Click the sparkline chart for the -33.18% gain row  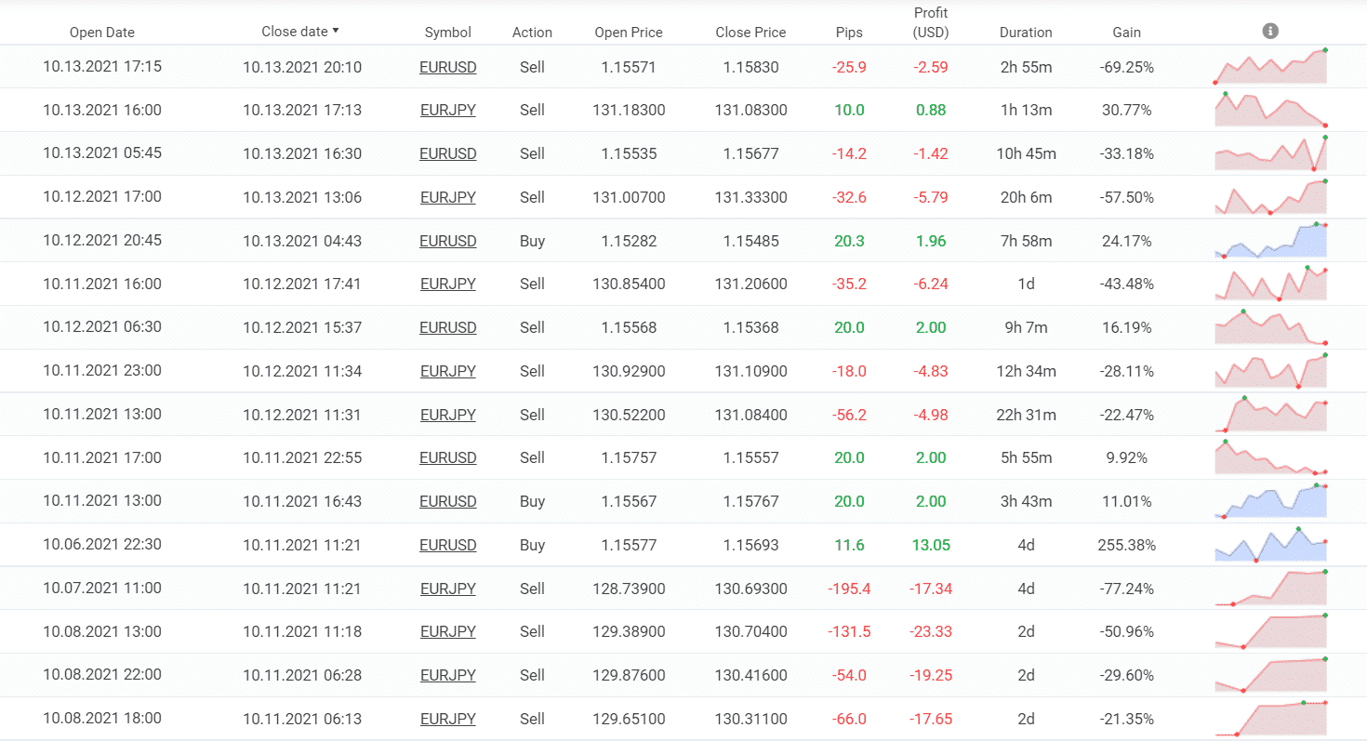coord(1270,153)
